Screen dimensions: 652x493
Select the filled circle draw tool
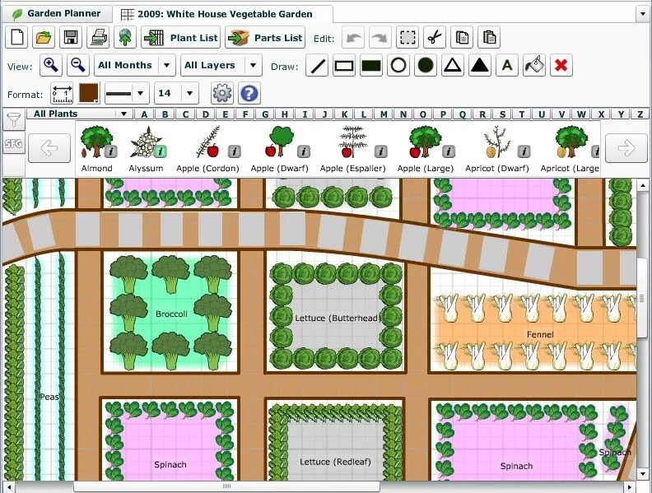coord(426,65)
